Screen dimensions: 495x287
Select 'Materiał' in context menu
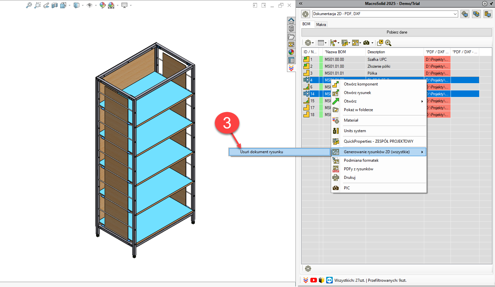(379, 120)
